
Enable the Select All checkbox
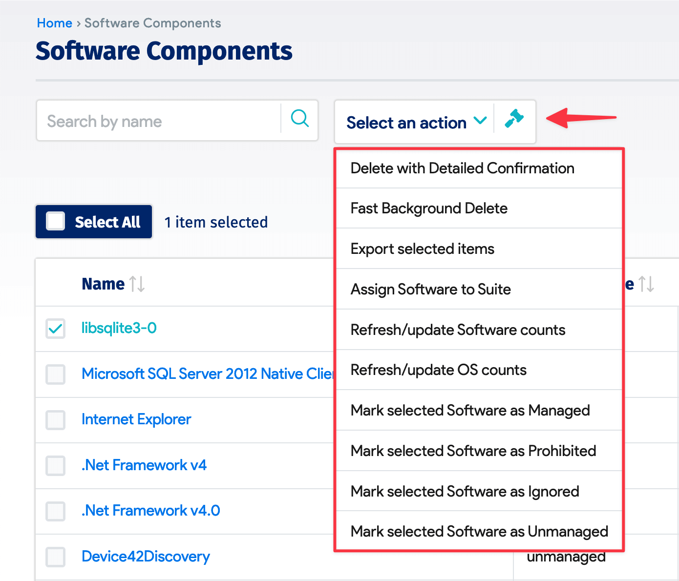click(55, 221)
